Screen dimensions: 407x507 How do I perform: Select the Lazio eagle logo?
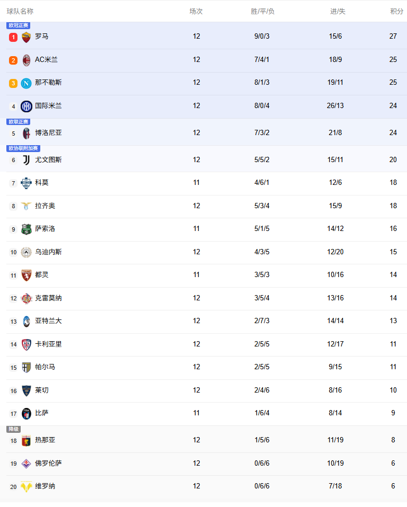click(26, 206)
